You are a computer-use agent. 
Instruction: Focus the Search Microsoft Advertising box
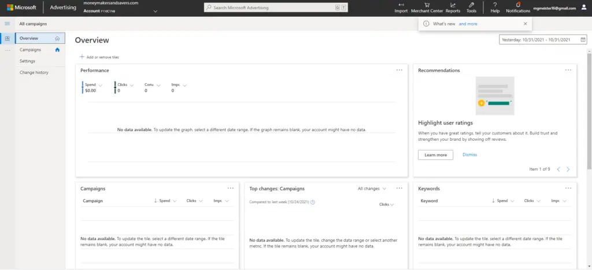pos(276,7)
